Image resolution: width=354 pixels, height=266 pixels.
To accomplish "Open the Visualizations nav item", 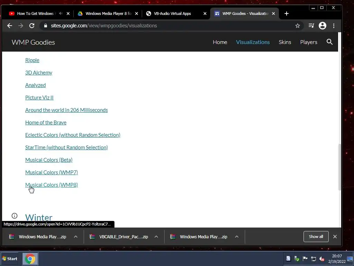I will (x=253, y=42).
